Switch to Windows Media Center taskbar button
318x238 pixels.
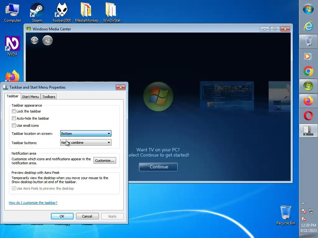308,86
